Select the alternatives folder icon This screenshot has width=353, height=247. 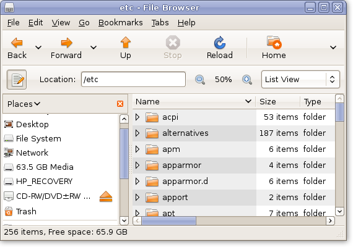tap(152, 133)
